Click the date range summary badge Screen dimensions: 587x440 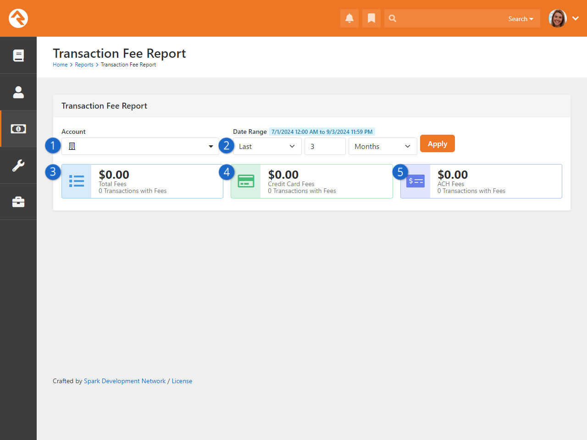(x=322, y=132)
